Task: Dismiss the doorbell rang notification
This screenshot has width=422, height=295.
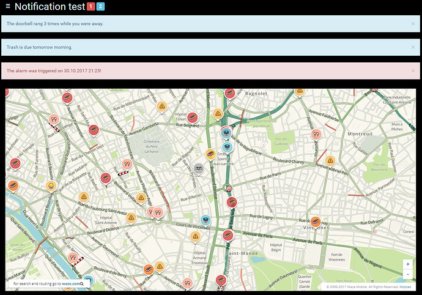Action: (413, 23)
